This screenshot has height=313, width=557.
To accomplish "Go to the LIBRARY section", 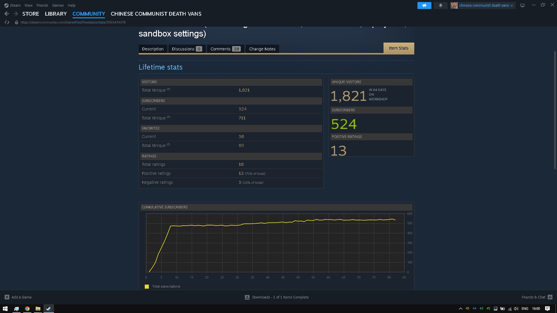I will coord(56,14).
